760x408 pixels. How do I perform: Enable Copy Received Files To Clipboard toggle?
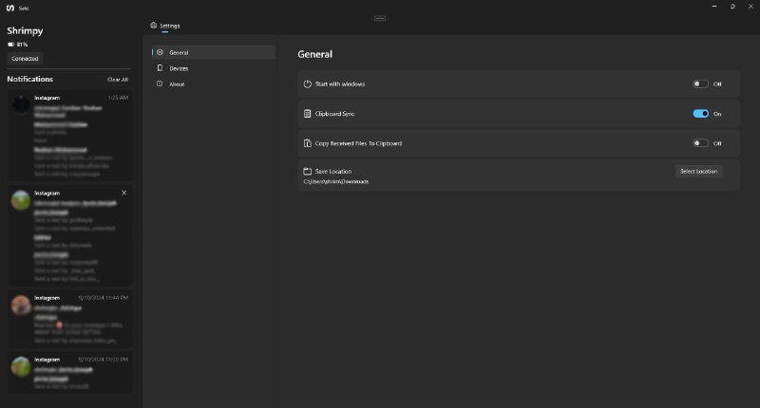tap(700, 143)
